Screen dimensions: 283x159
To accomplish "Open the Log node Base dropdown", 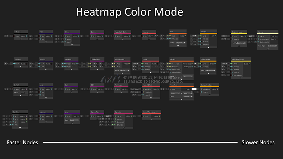I will (x=74, y=120).
